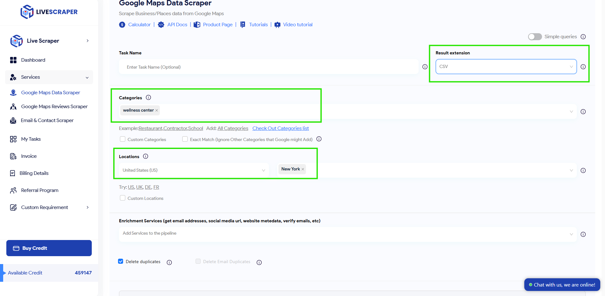Image resolution: width=605 pixels, height=296 pixels.
Task: Click the Custom Requirement pencil icon
Action: (x=13, y=207)
